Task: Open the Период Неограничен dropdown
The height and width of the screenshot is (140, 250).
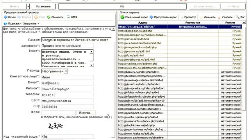Action: click(55, 71)
